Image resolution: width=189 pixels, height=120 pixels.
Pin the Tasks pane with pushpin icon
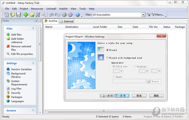[36, 21]
